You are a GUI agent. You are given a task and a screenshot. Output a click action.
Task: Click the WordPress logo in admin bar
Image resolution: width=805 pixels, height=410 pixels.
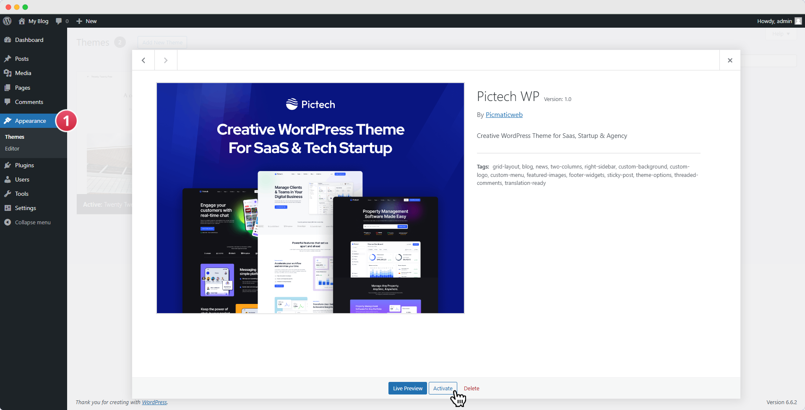click(7, 21)
